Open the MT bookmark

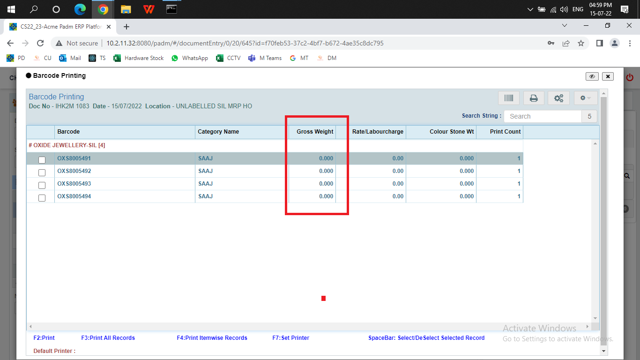[299, 58]
